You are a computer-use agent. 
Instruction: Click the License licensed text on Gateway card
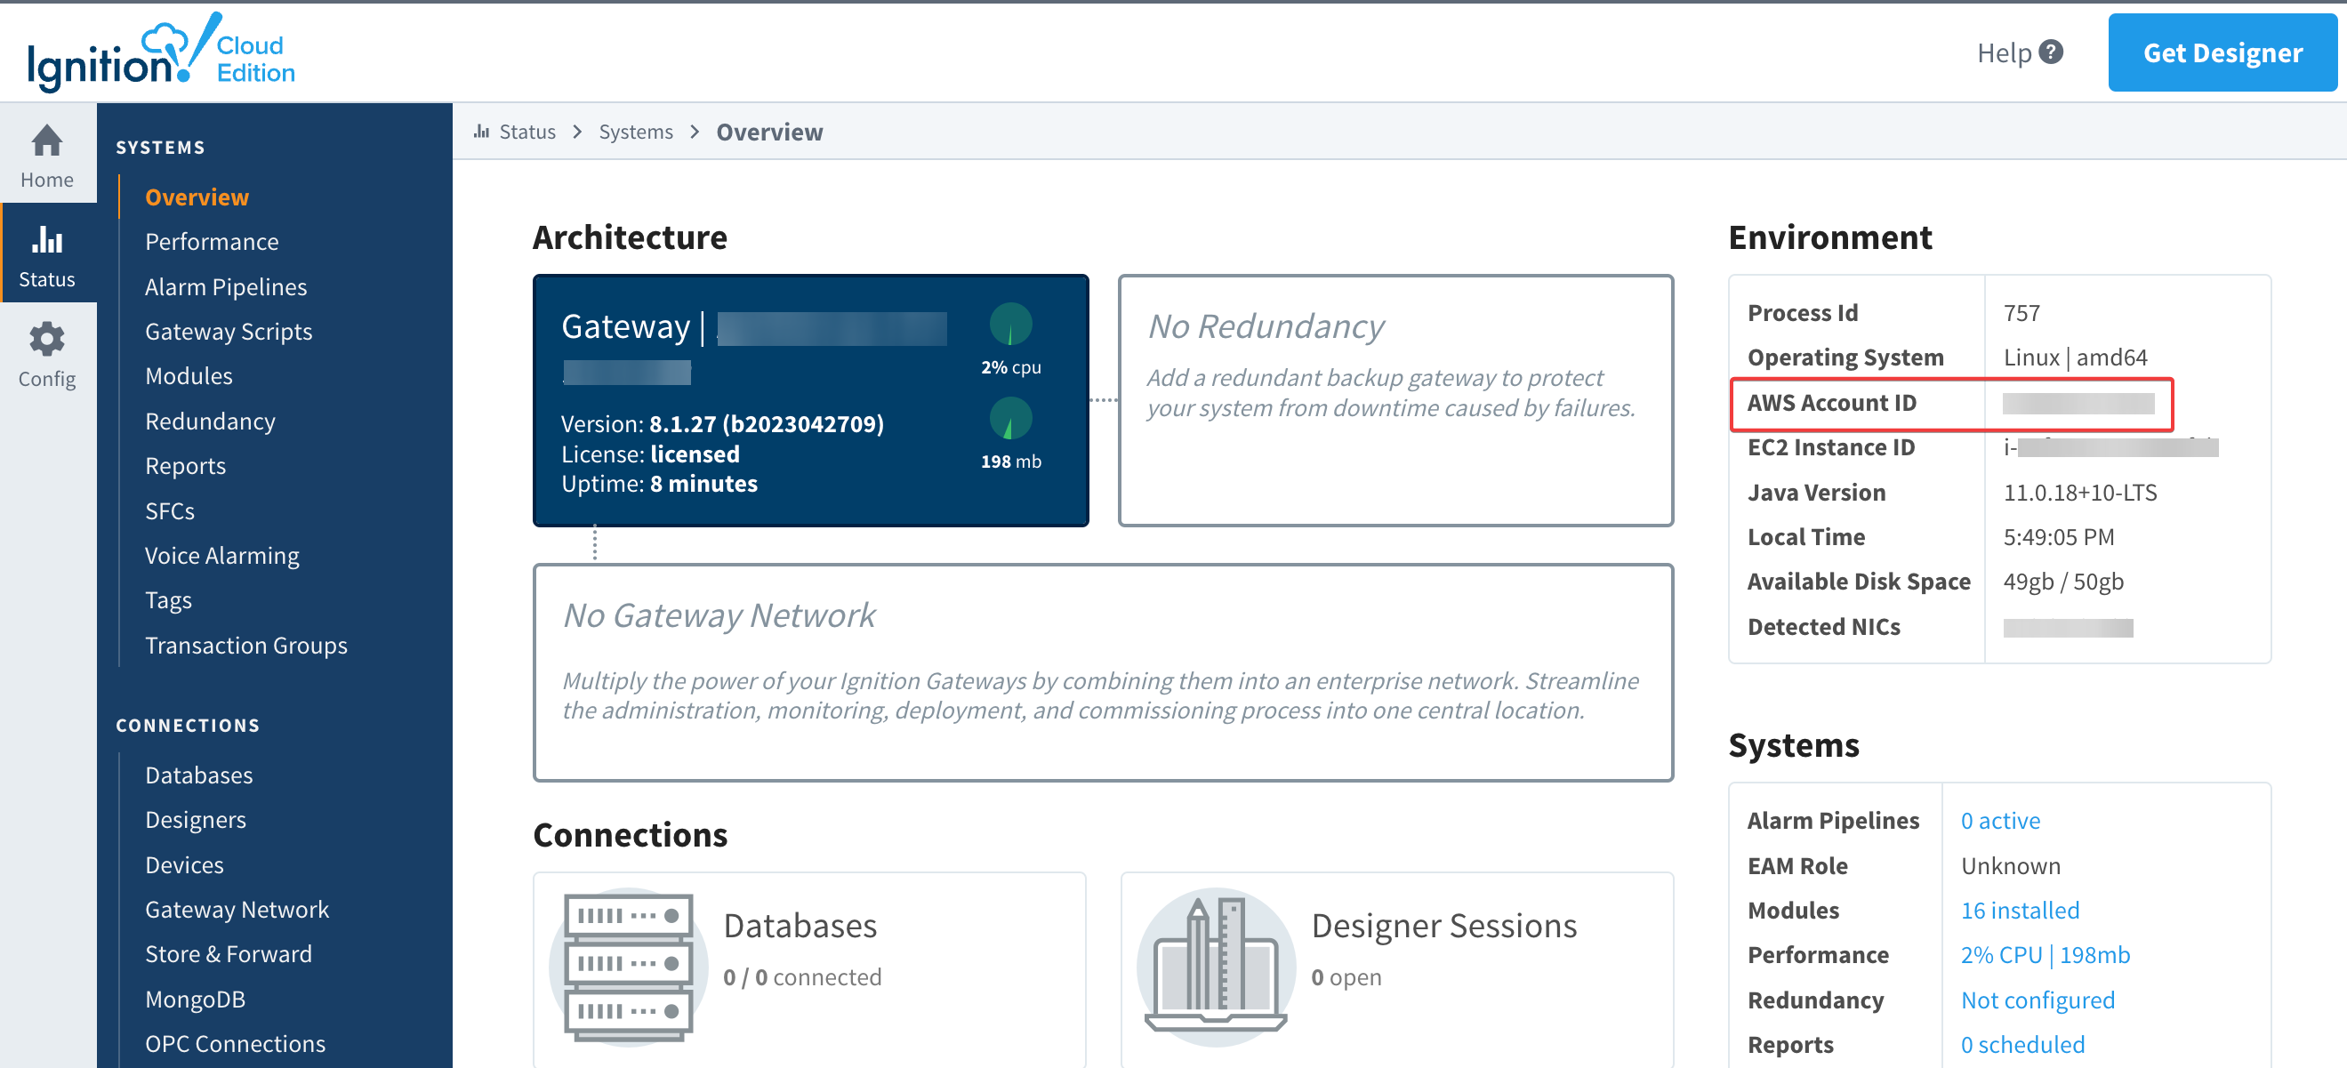click(x=650, y=454)
